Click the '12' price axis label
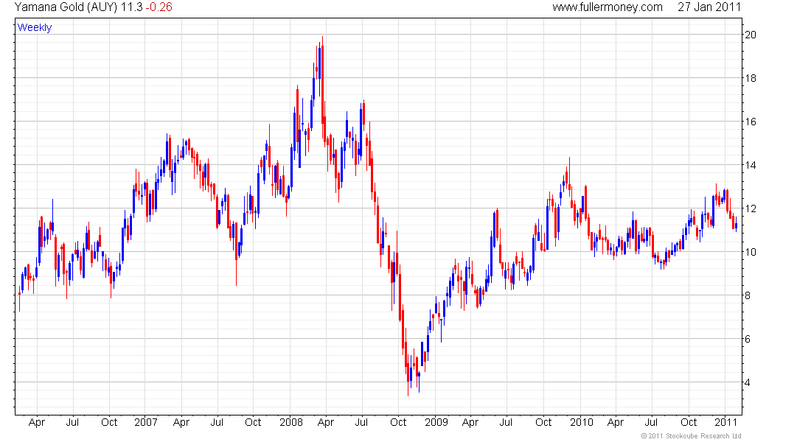 [x=750, y=208]
